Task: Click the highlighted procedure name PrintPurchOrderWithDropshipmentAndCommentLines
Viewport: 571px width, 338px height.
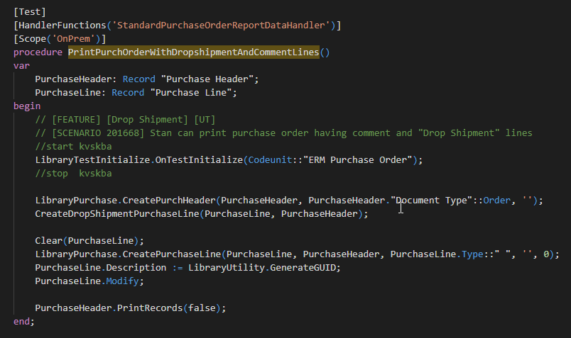Action: tap(193, 52)
